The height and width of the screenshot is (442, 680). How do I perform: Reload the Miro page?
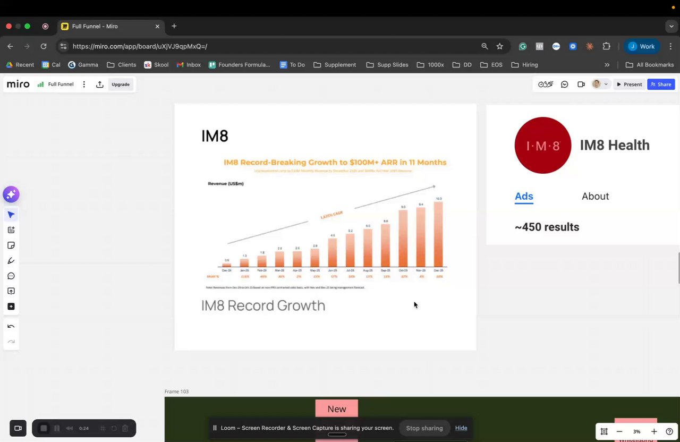[44, 46]
